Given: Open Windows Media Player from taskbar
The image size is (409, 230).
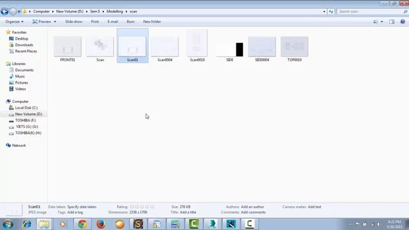Looking at the screenshot, I should 63,224.
